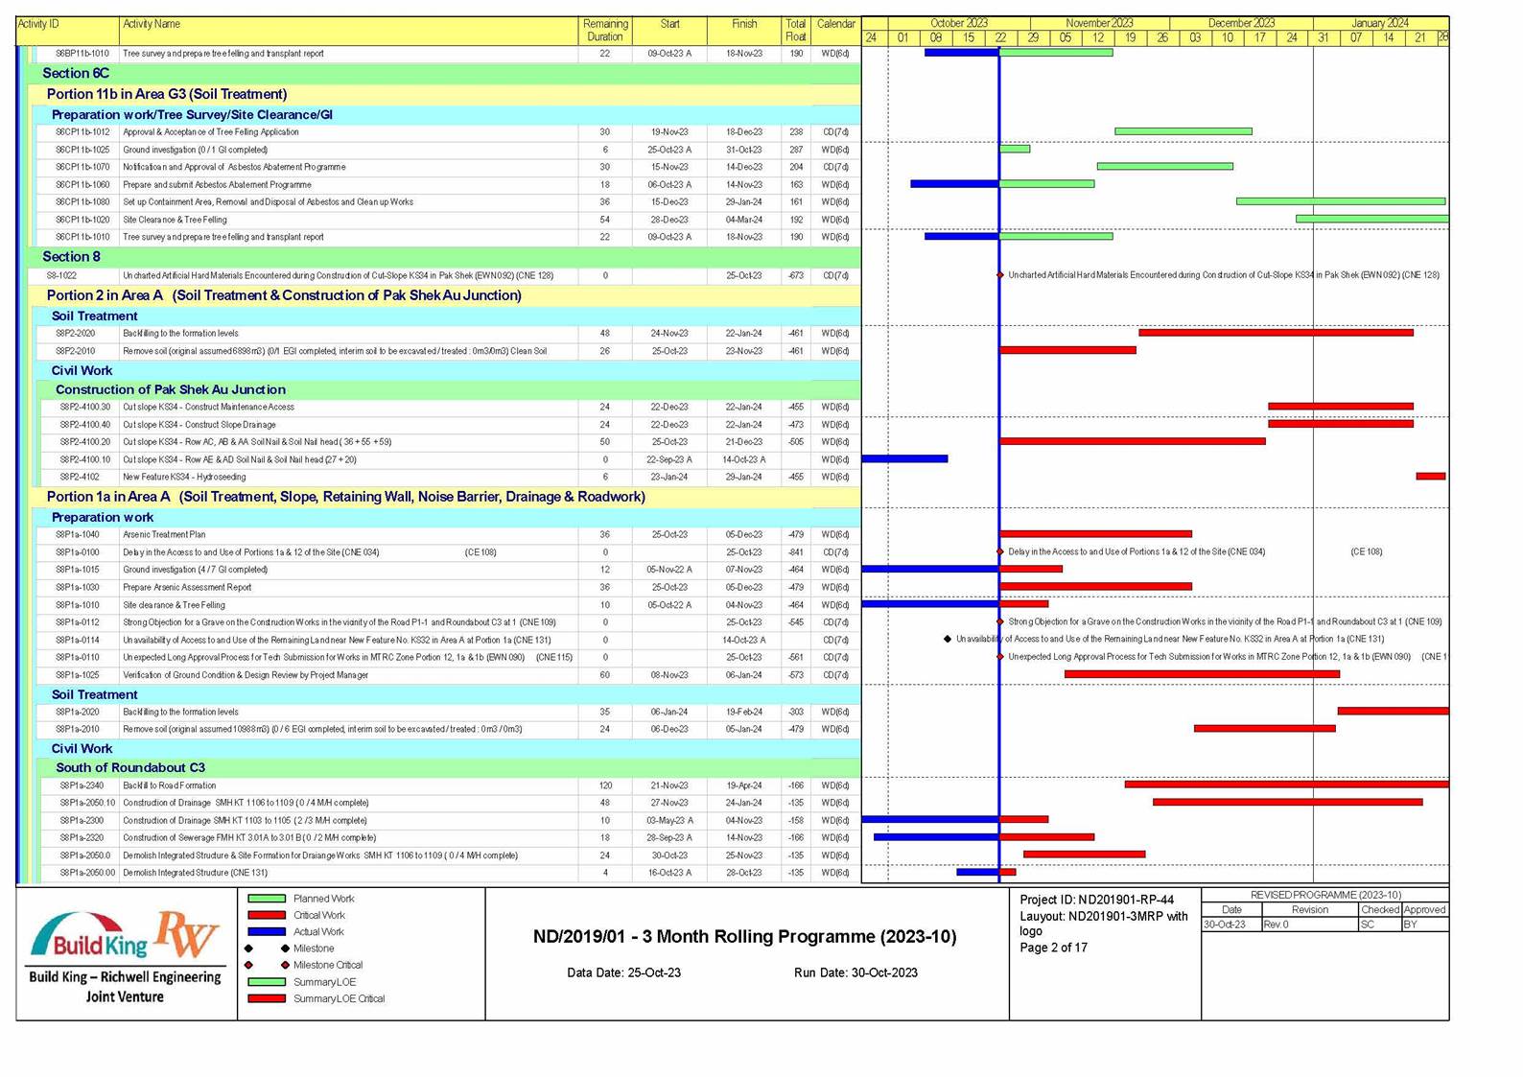The width and height of the screenshot is (1523, 1077).
Task: Click the red Milestone Critical diamond in legend
Action: 285,965
